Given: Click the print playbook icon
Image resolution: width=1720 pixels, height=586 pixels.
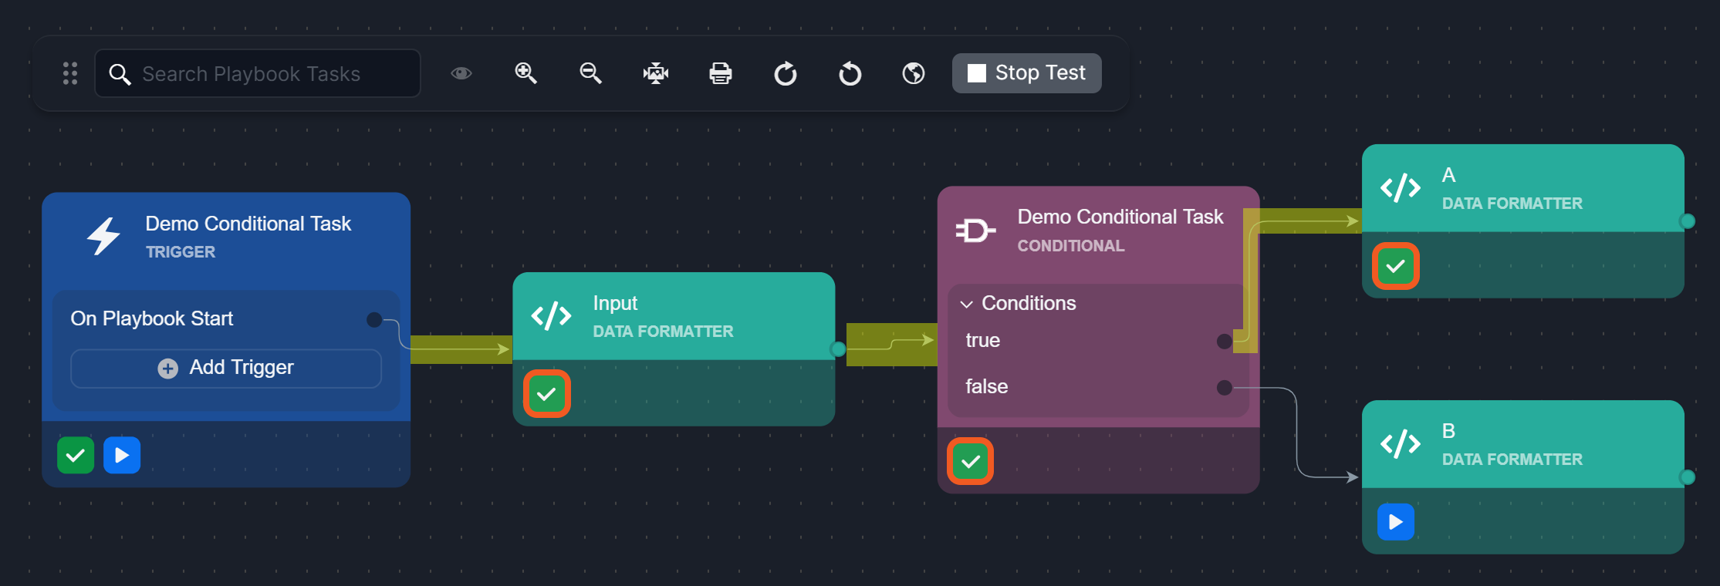Looking at the screenshot, I should (720, 73).
